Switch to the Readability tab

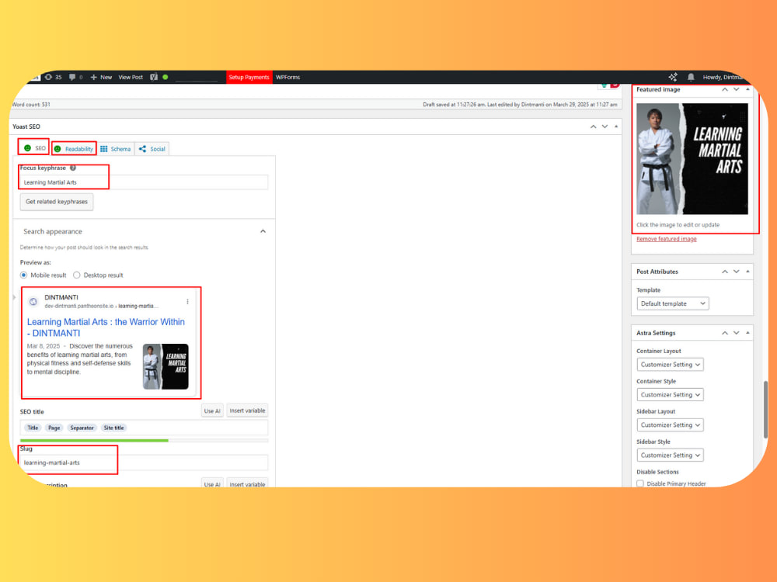74,148
